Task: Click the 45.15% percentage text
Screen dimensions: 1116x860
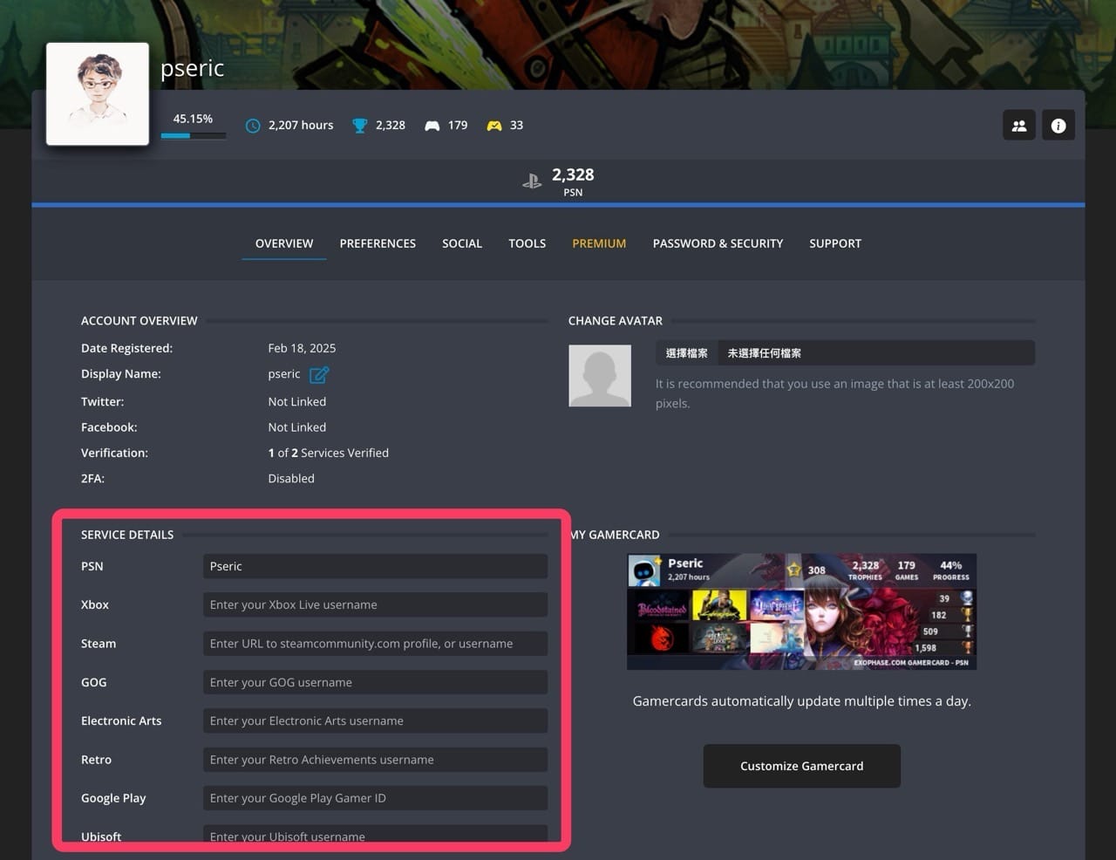Action: (x=193, y=119)
